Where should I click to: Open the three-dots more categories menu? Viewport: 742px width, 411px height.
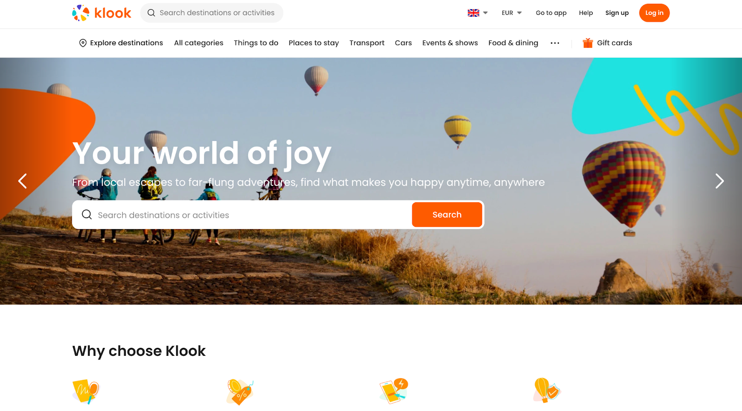point(555,43)
